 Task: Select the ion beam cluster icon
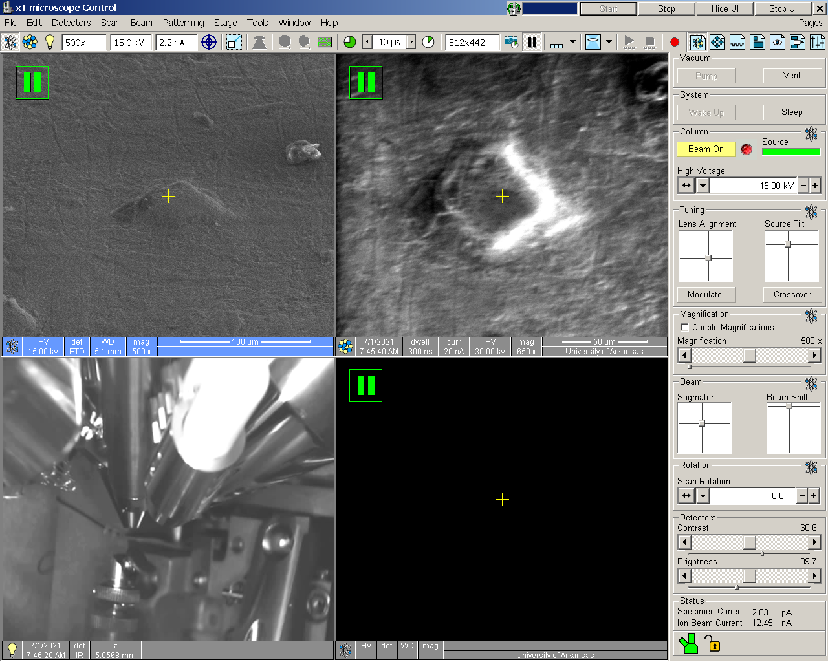coord(30,43)
